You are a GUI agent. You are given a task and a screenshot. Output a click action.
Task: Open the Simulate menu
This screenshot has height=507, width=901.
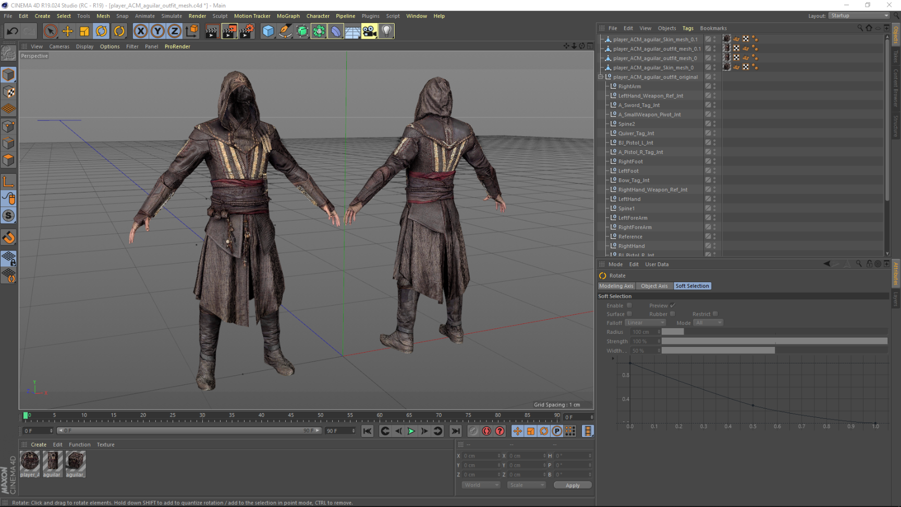(172, 16)
